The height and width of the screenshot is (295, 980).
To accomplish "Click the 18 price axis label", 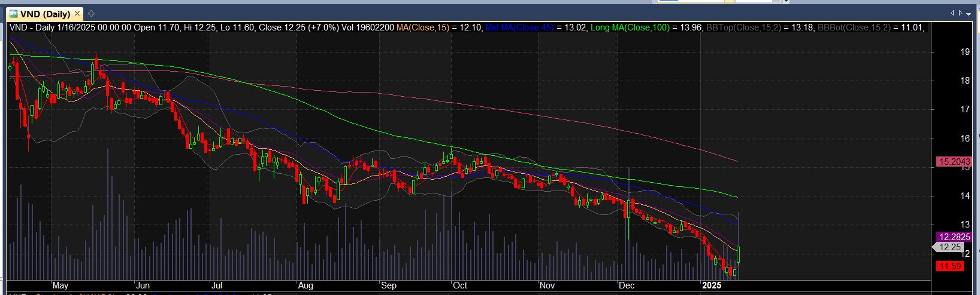I will tap(965, 81).
